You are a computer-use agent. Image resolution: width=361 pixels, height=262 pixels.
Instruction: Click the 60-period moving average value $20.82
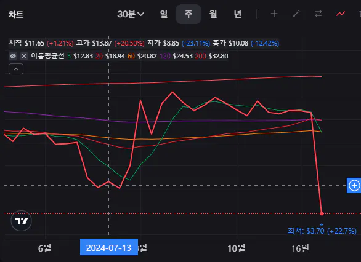click(147, 56)
